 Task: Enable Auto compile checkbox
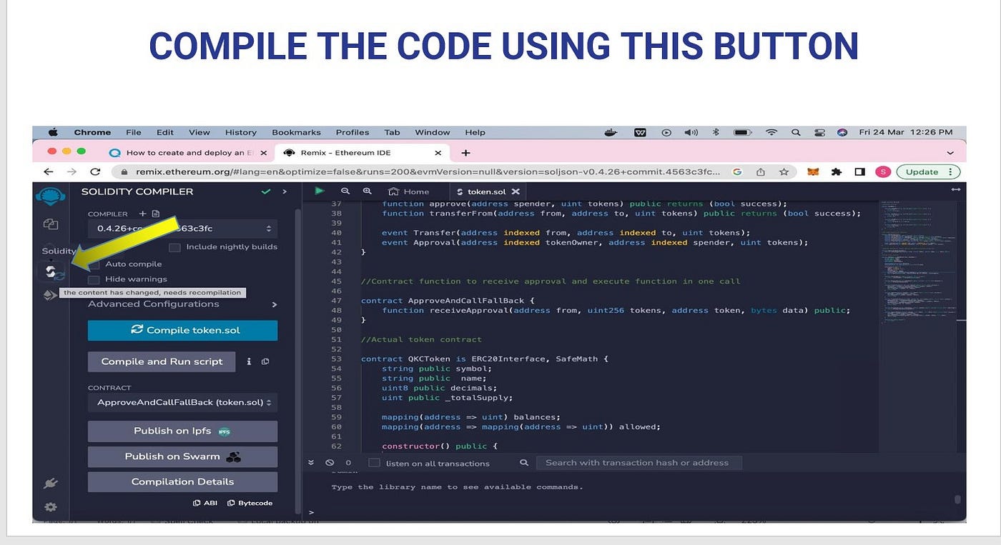coord(94,264)
